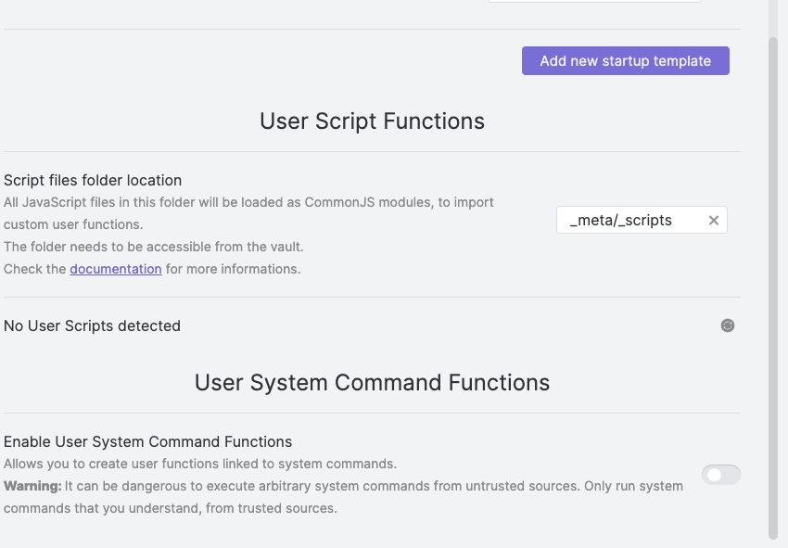The height and width of the screenshot is (548, 788).
Task: Open the documentation link
Action: (116, 269)
